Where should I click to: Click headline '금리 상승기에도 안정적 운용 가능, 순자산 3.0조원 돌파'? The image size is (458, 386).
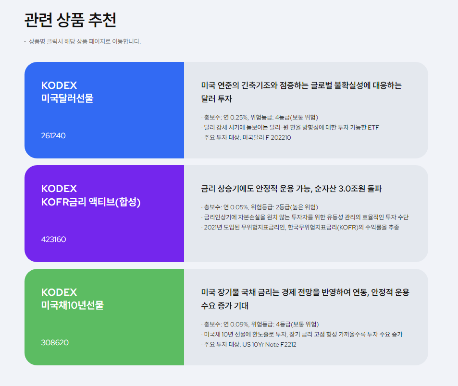291,189
